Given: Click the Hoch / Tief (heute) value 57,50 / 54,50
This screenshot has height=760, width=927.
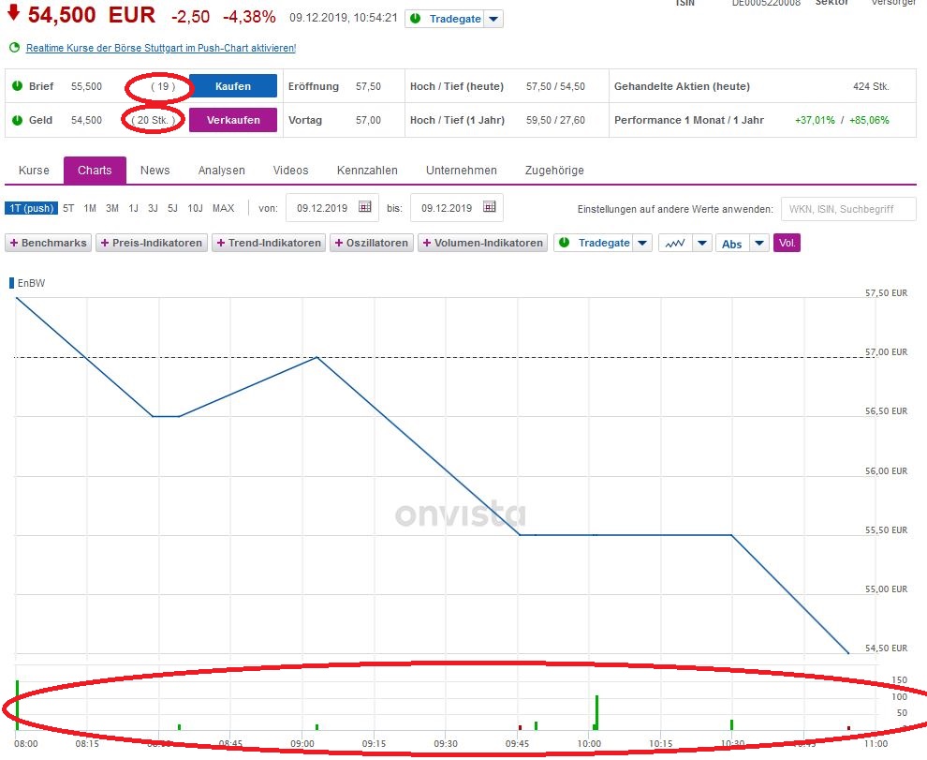Looking at the screenshot, I should click(555, 86).
